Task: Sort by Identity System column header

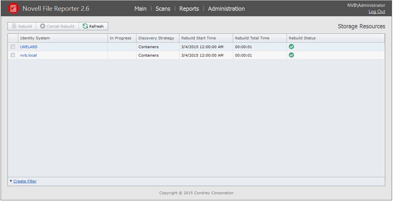Action: [x=63, y=38]
